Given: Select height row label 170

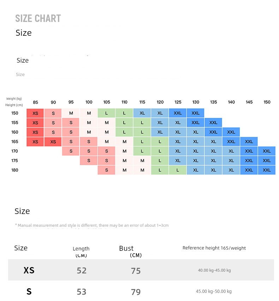Looking at the screenshot, I should tap(14, 151).
